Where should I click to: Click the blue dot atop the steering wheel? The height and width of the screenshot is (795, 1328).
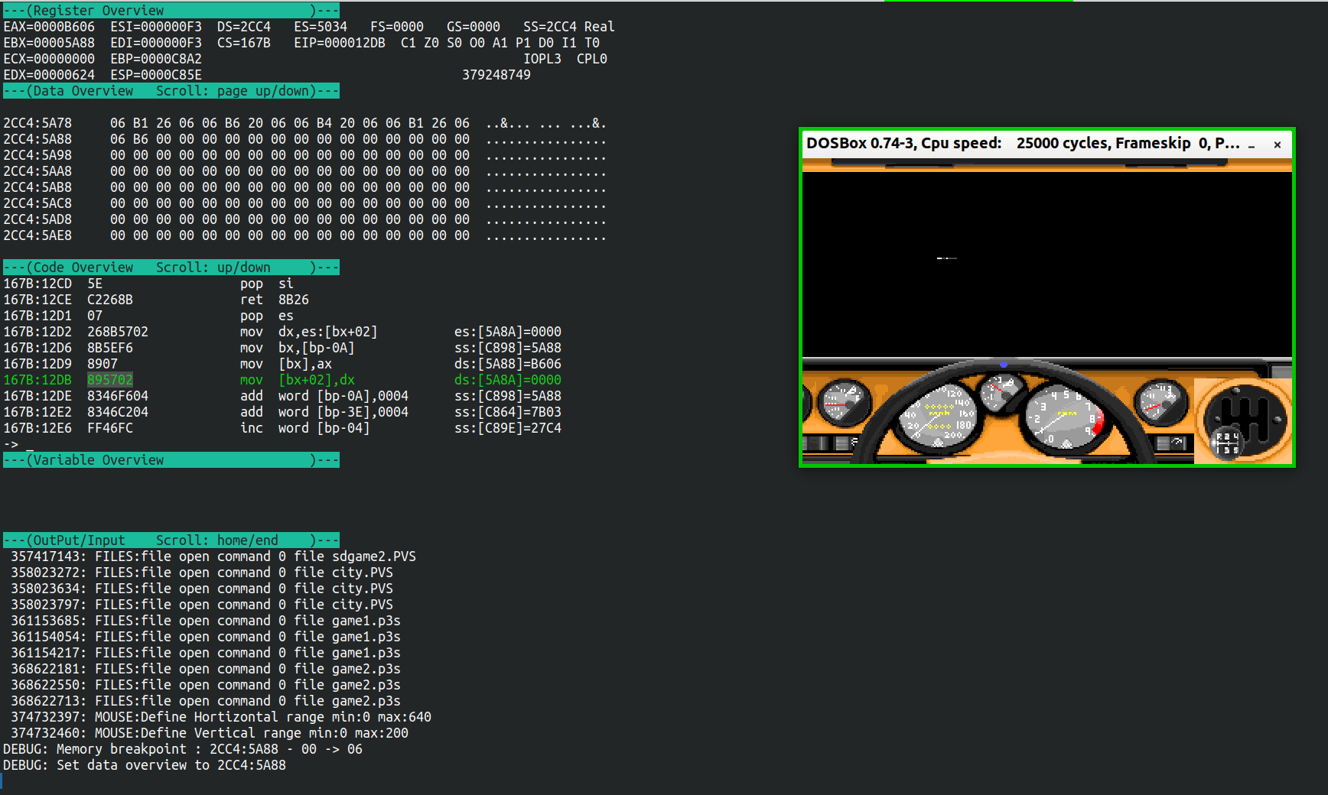click(x=1004, y=365)
